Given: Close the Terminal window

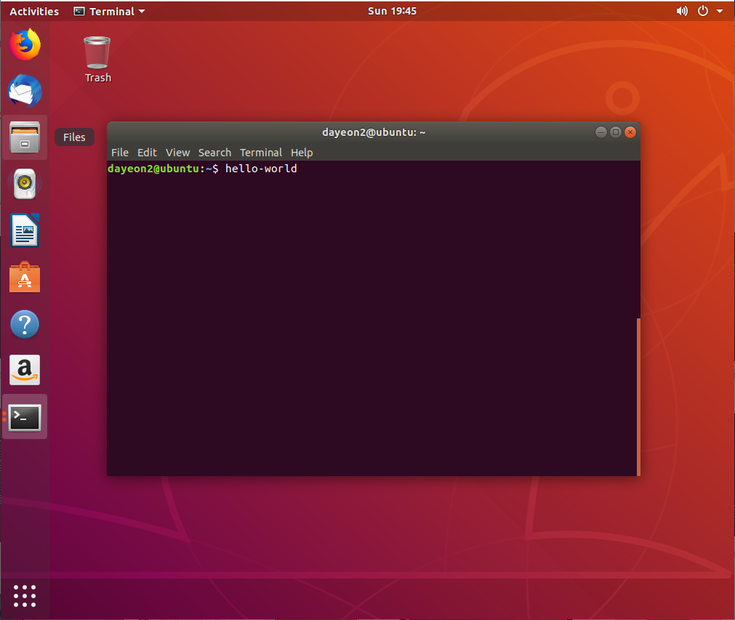Looking at the screenshot, I should (x=630, y=132).
